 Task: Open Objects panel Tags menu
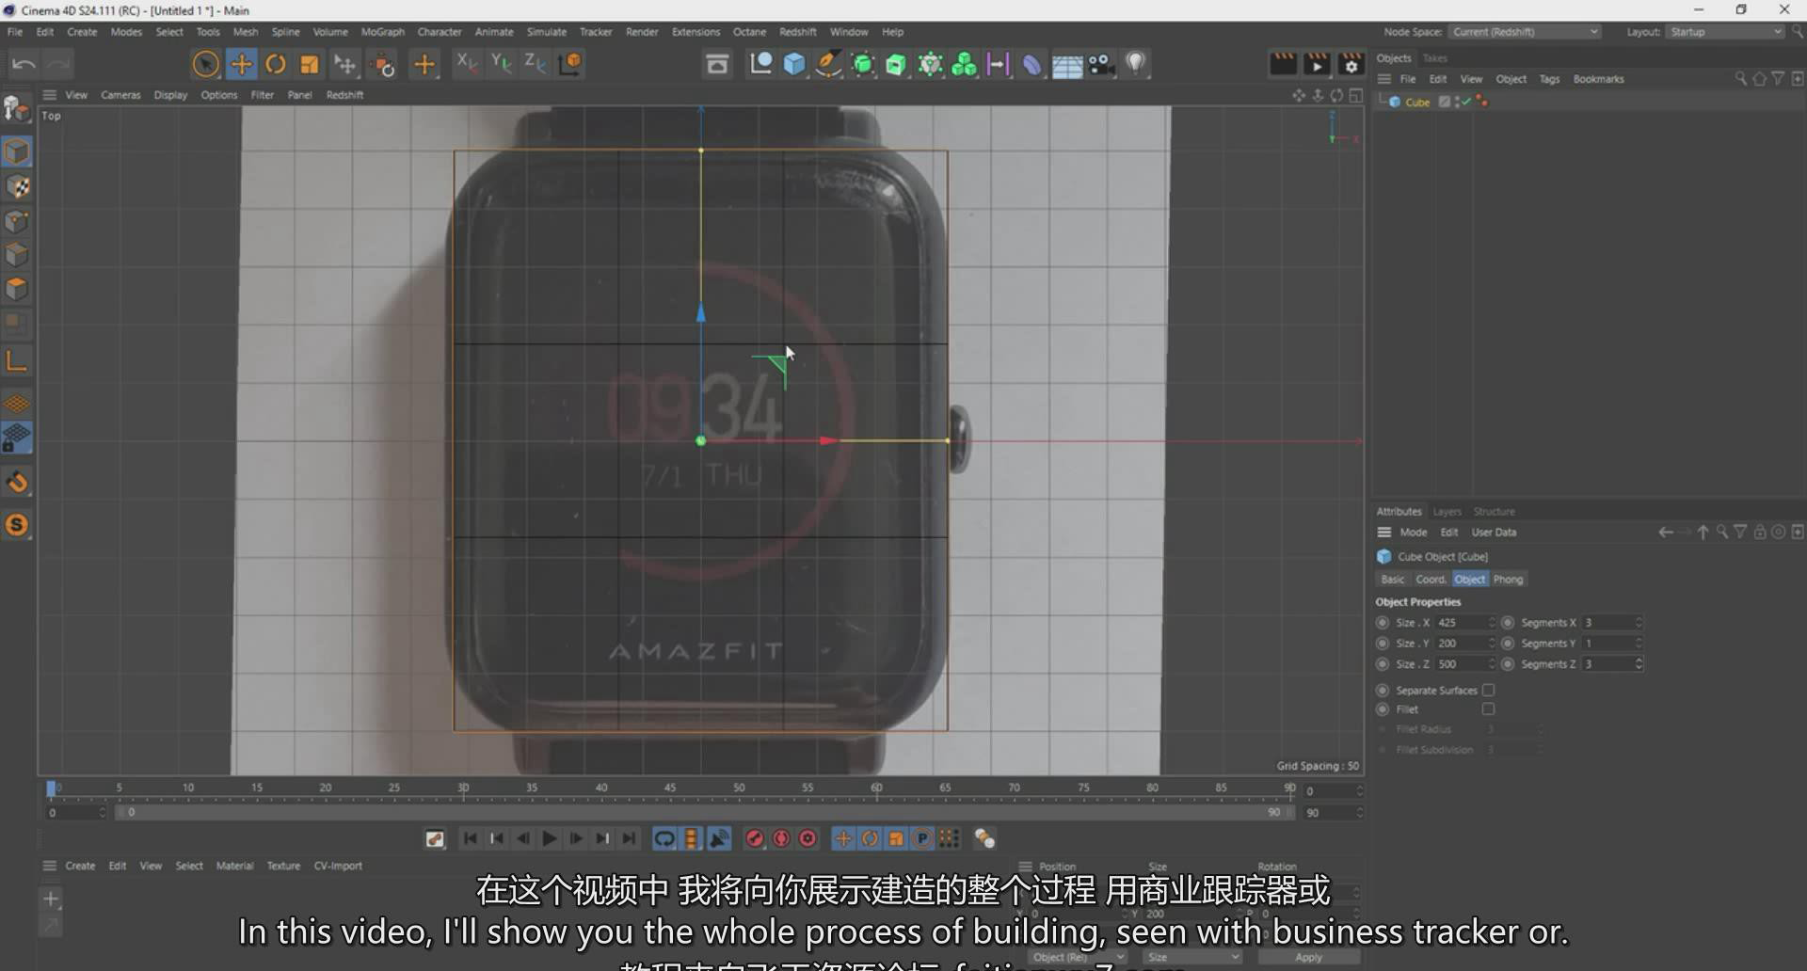(x=1549, y=79)
